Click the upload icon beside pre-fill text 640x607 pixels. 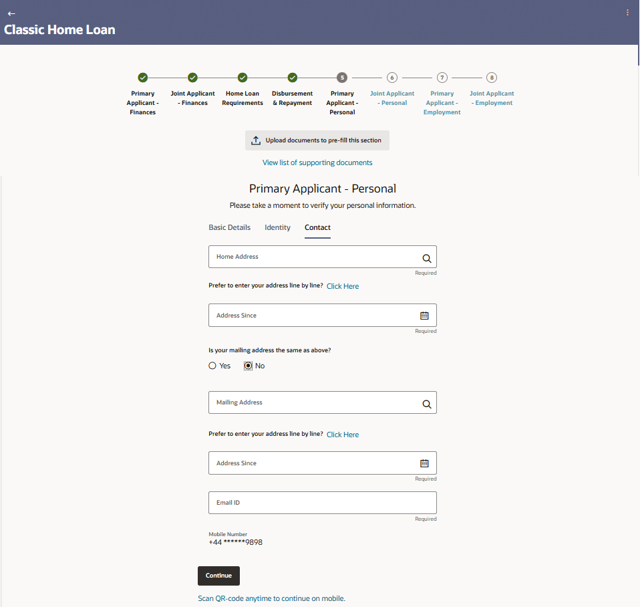[x=256, y=140]
